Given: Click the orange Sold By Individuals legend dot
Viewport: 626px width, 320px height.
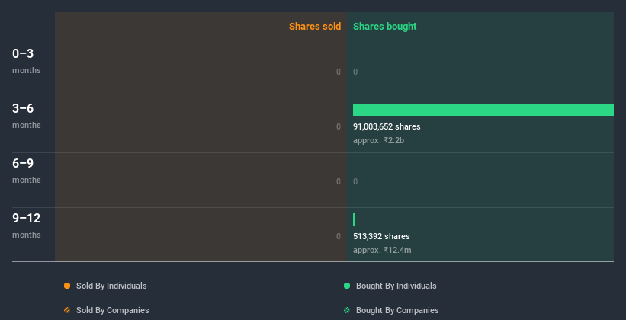Looking at the screenshot, I should tap(67, 286).
